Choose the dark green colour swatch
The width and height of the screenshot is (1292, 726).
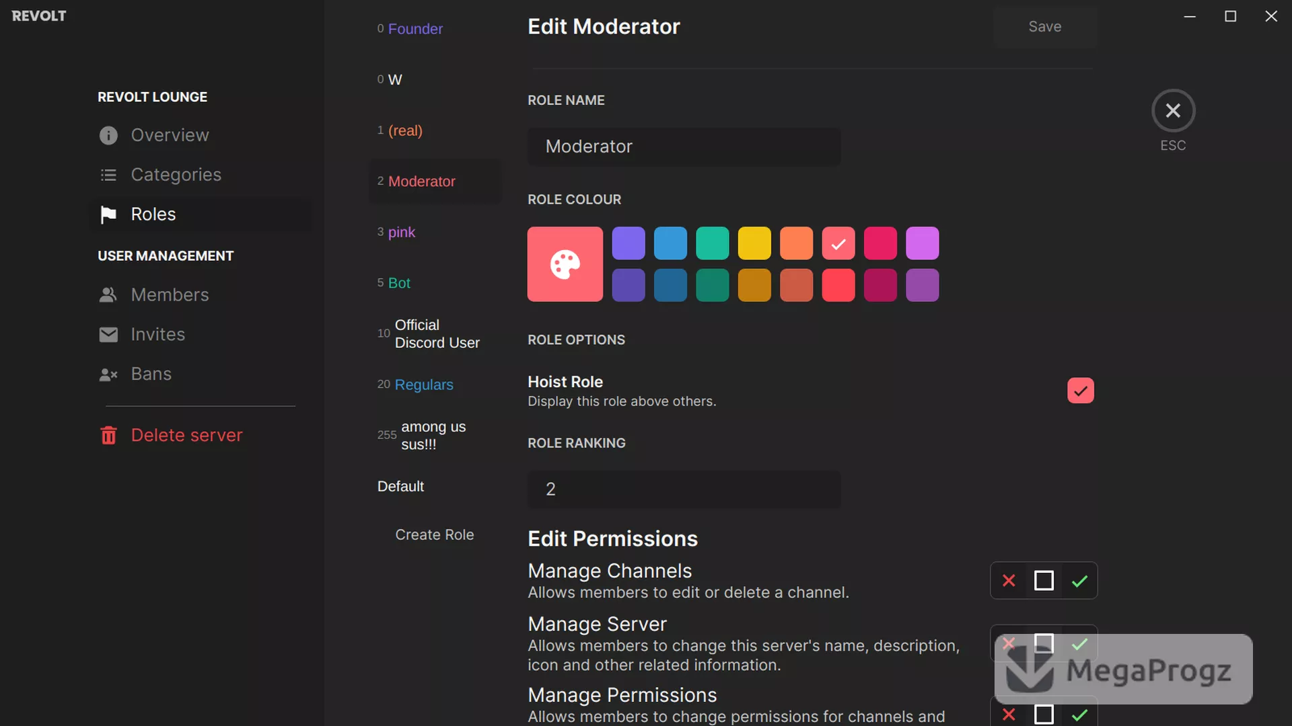click(713, 285)
